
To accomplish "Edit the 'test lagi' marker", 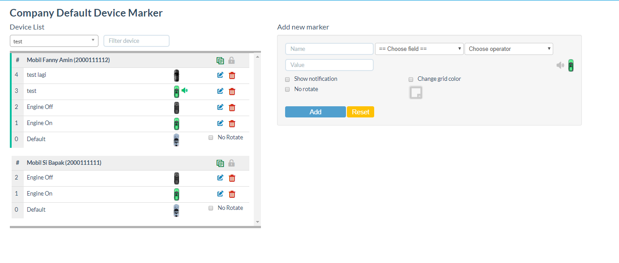I will (220, 75).
